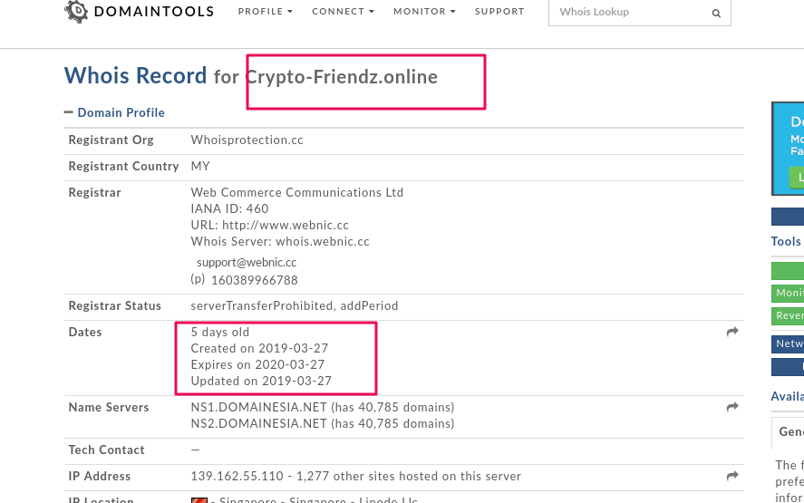Viewport: 804px width, 503px height.
Task: Click the Tech Contact row label
Action: [x=107, y=450]
